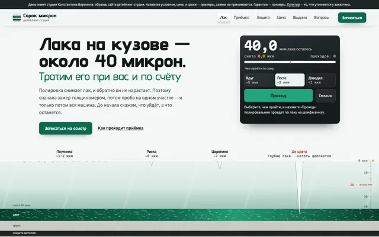The width and height of the screenshot is (379, 237).
Task: Select the Доводка <1 мкм option
Action: tap(321, 80)
